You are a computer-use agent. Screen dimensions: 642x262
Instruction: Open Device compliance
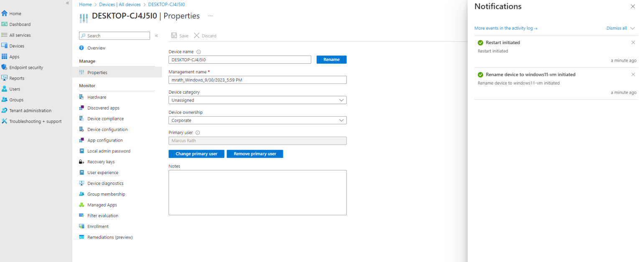point(106,118)
